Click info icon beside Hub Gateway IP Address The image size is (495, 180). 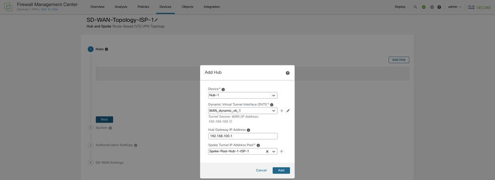tap(248, 130)
